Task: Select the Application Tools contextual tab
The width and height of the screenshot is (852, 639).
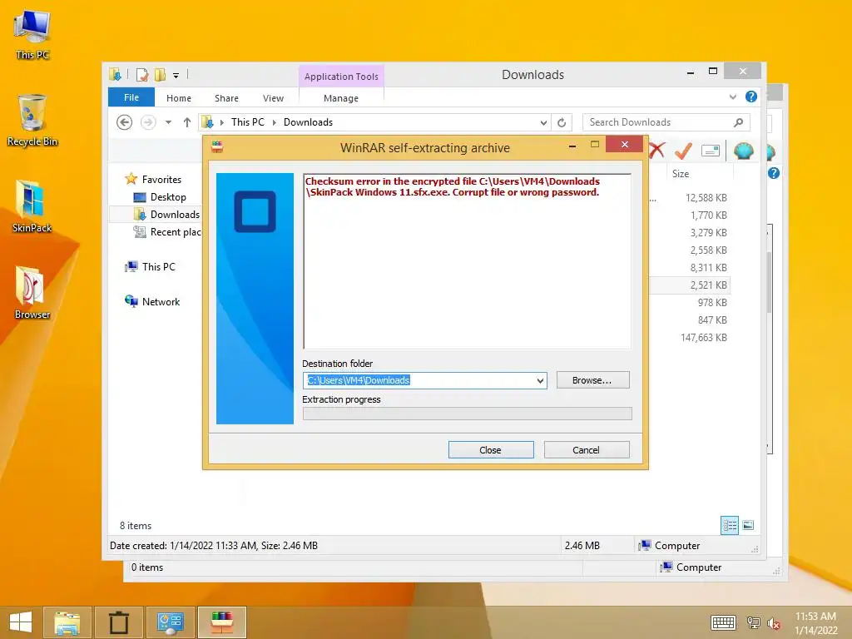Action: point(341,77)
